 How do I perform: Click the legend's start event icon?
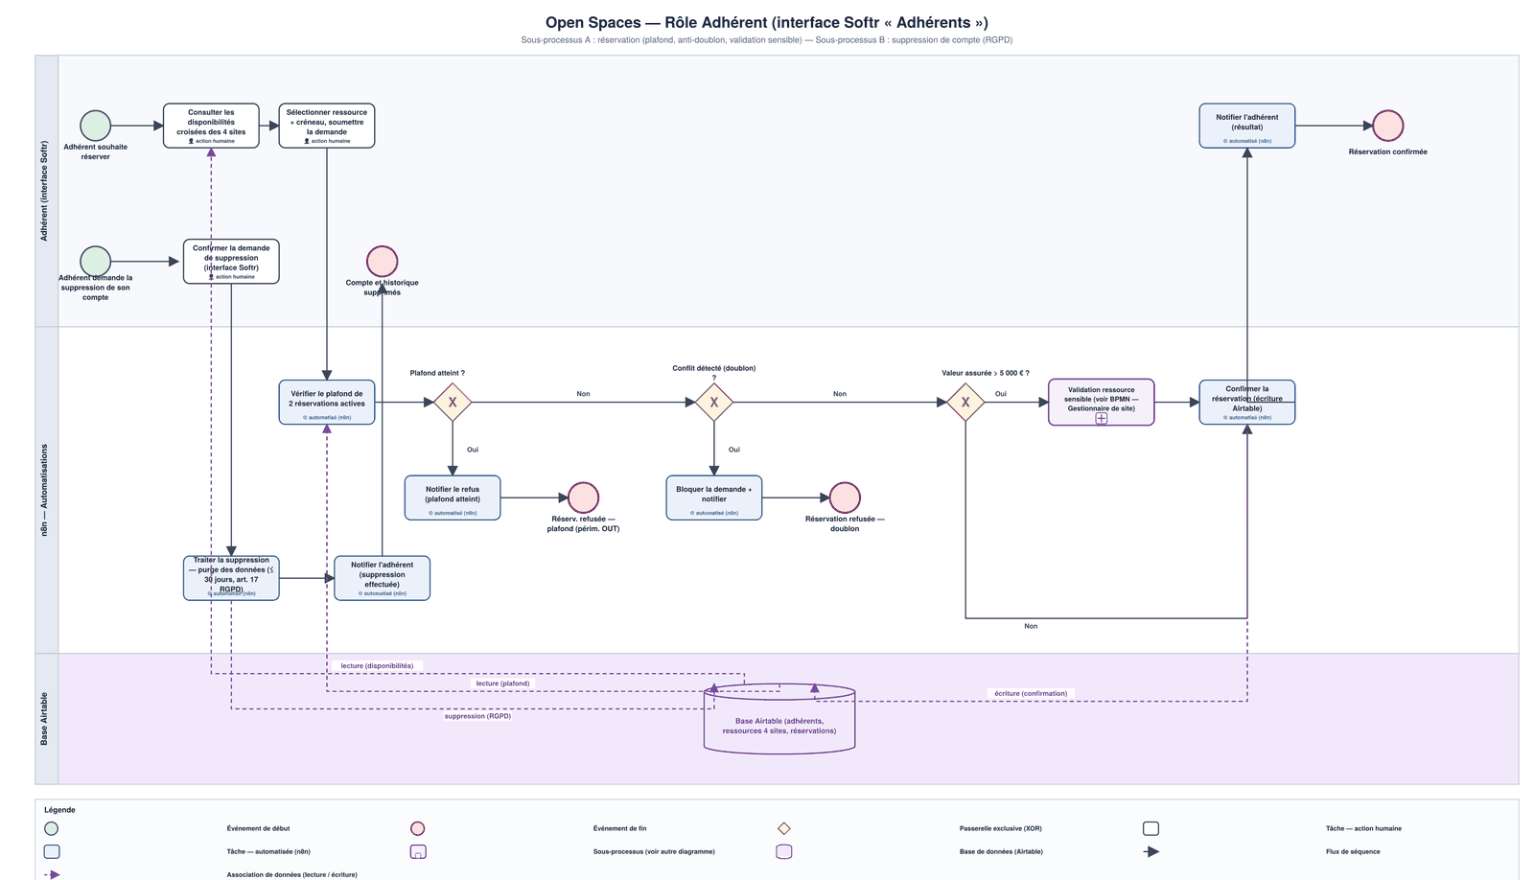pyautogui.click(x=52, y=828)
